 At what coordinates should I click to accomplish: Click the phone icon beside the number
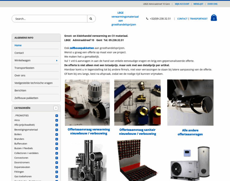147,19
